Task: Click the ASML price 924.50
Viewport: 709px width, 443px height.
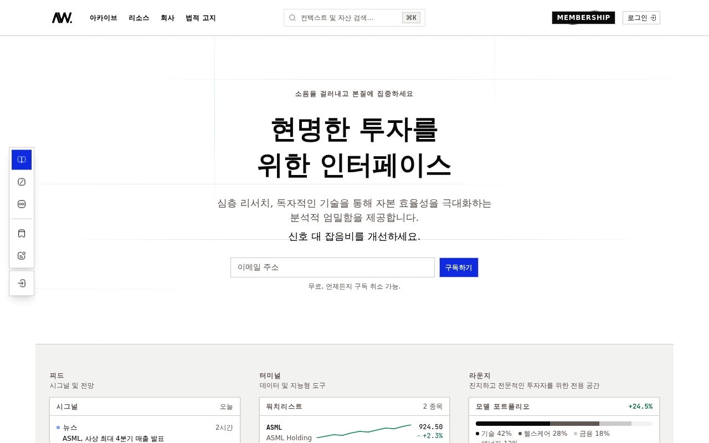Action: (430, 427)
